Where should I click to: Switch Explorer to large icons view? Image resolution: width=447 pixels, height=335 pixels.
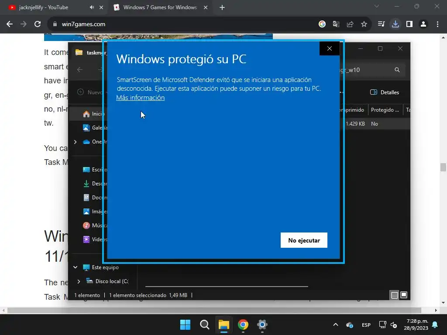[x=404, y=295]
